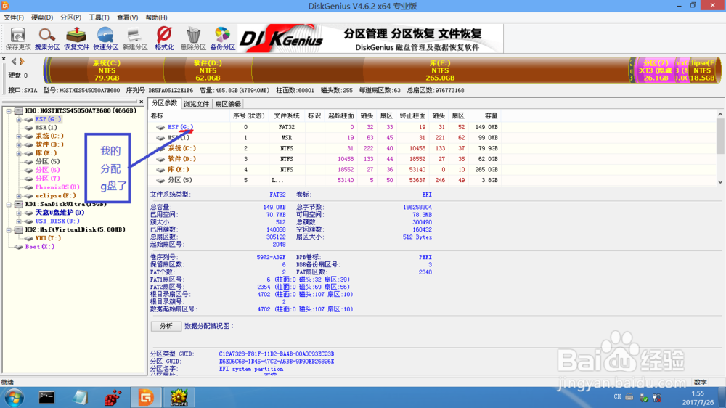Collapse the RD1:SanDiskUltra tree node
Viewport: 726px width, 408px height.
coord(9,204)
